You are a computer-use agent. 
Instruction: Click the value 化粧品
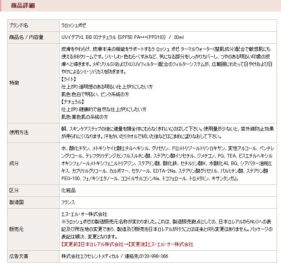click(68, 190)
